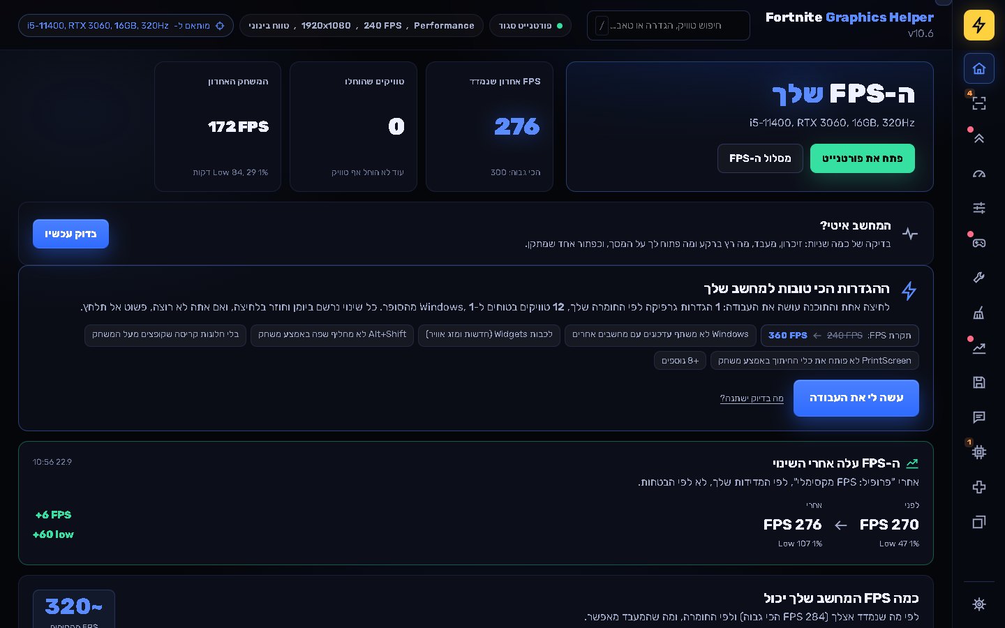
Task: Click the 'ה-FPS שלך' hero heading
Action: (x=843, y=94)
